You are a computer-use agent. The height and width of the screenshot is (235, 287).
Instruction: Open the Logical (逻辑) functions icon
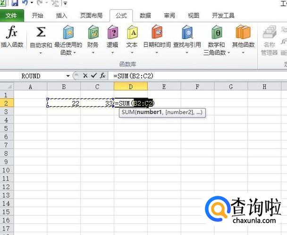coord(112,32)
